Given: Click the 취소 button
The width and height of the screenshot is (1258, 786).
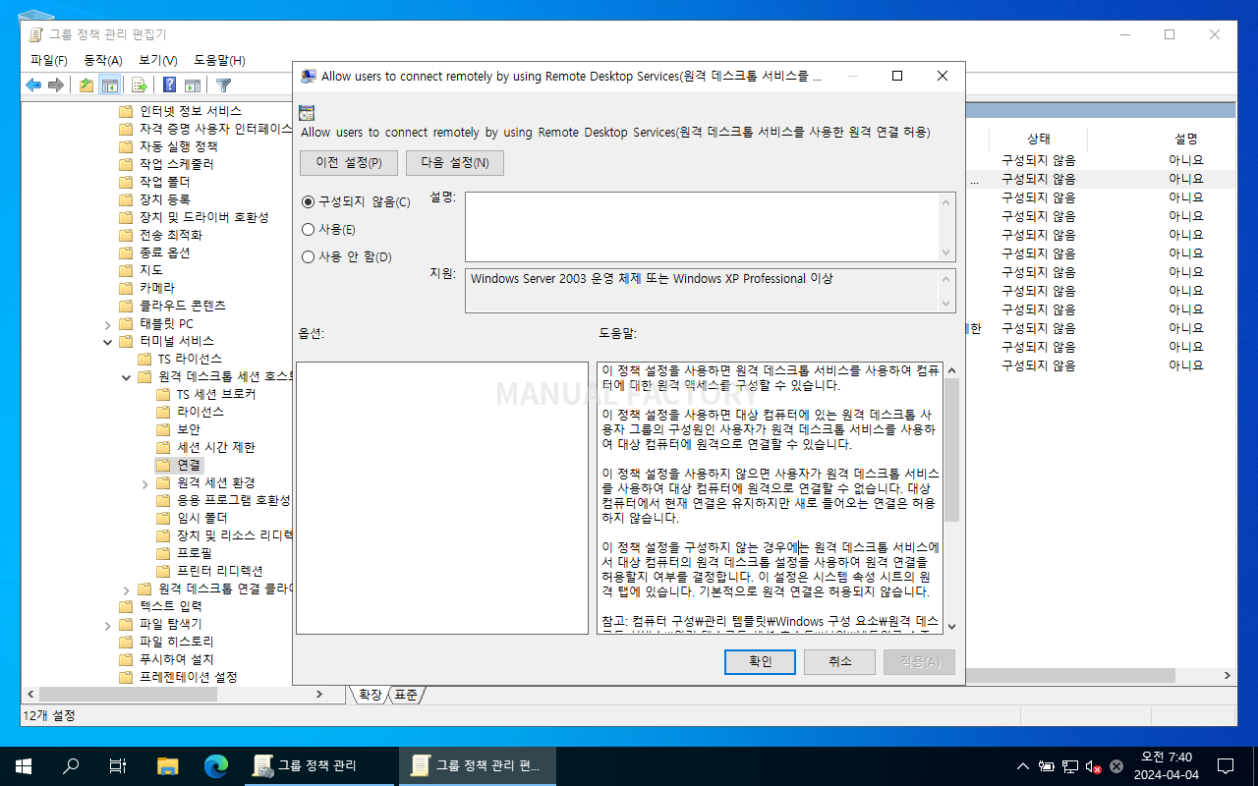Looking at the screenshot, I should pyautogui.click(x=839, y=662).
